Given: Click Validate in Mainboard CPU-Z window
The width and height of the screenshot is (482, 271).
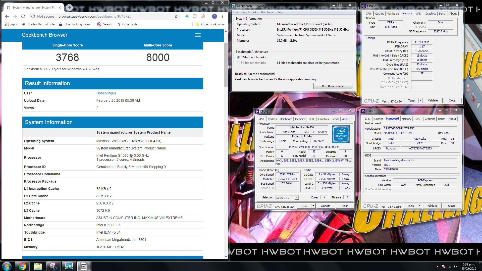Looking at the screenshot, I should [432, 206].
